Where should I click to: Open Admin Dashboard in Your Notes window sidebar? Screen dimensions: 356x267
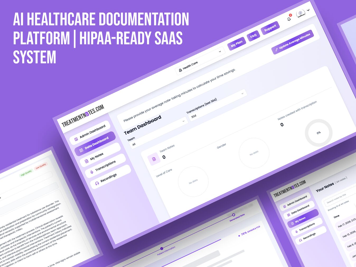[x=295, y=202]
